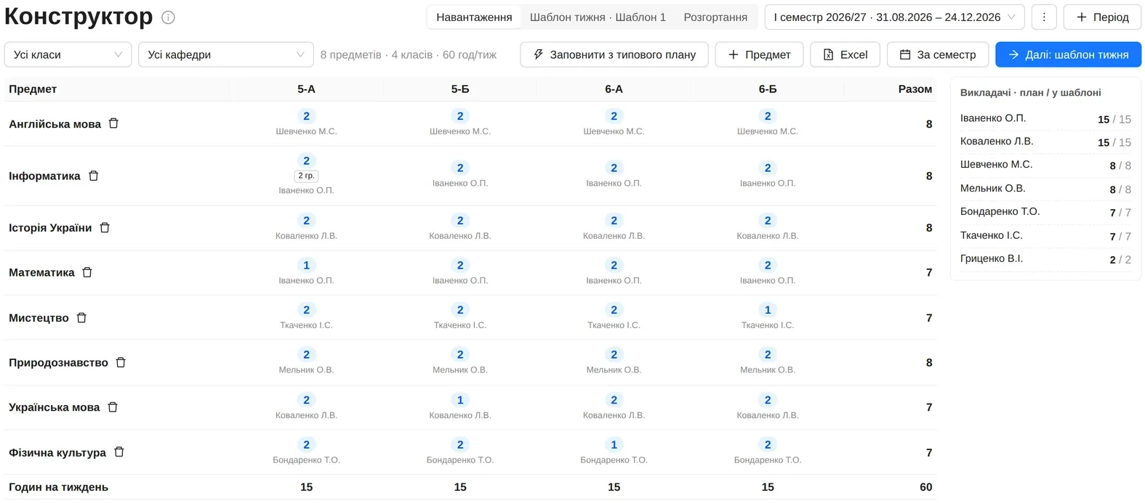Switch to the Розгортання tab
1145x503 pixels.
click(x=715, y=17)
